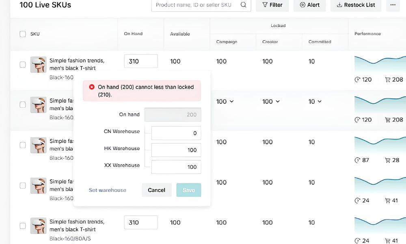Click the disabled On hand 200 field
The image size is (406, 244).
[173, 115]
